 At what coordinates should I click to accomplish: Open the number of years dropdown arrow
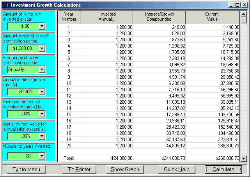point(42,156)
